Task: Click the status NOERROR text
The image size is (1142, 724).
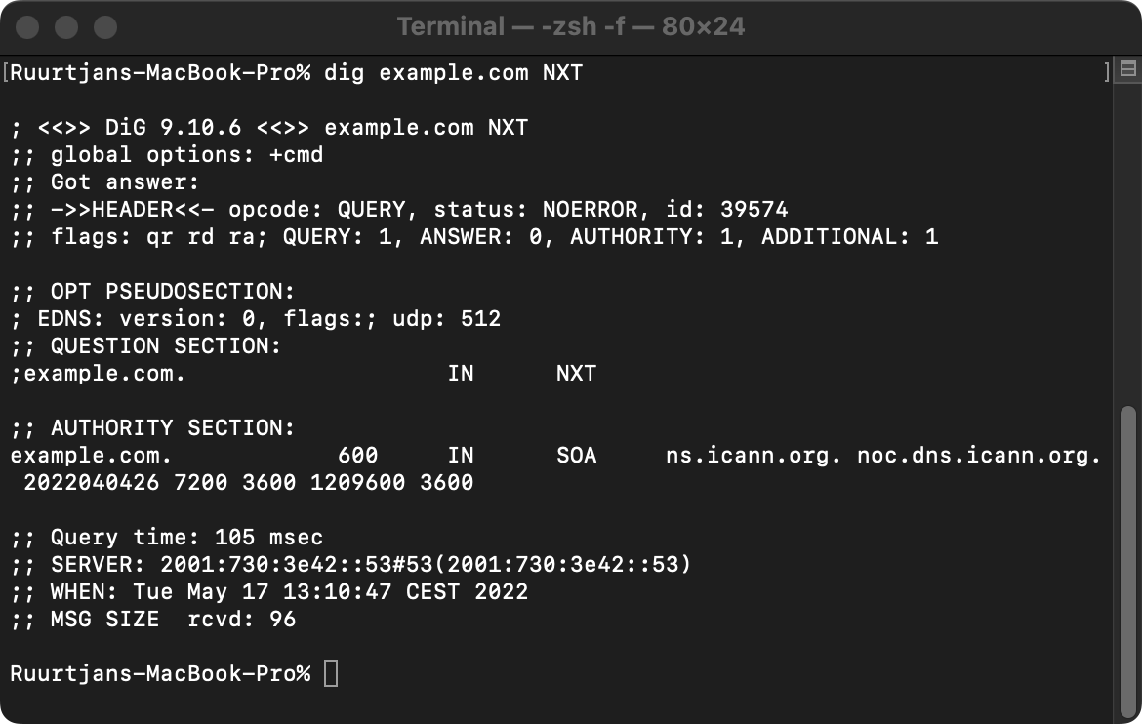Action: click(595, 209)
